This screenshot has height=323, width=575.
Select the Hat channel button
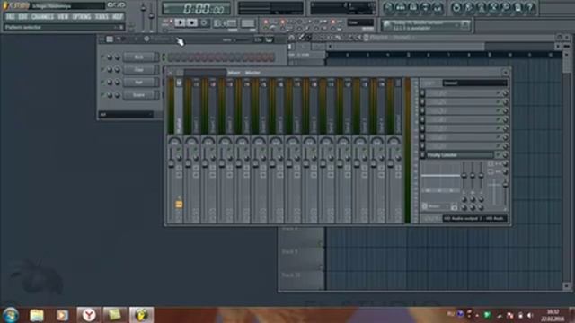tap(139, 82)
